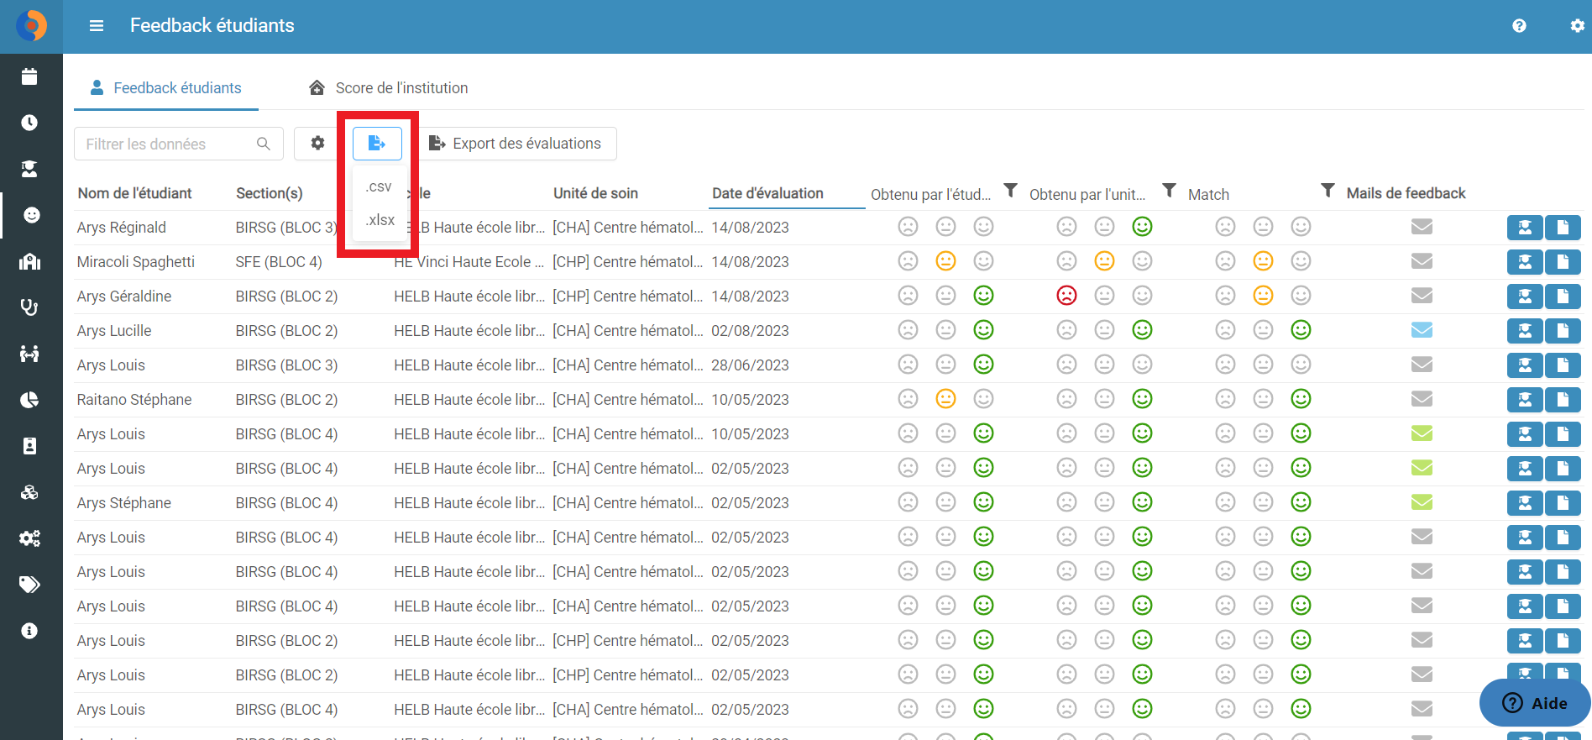Choose .xlsx from export dropdown
1592x740 pixels.
[380, 220]
